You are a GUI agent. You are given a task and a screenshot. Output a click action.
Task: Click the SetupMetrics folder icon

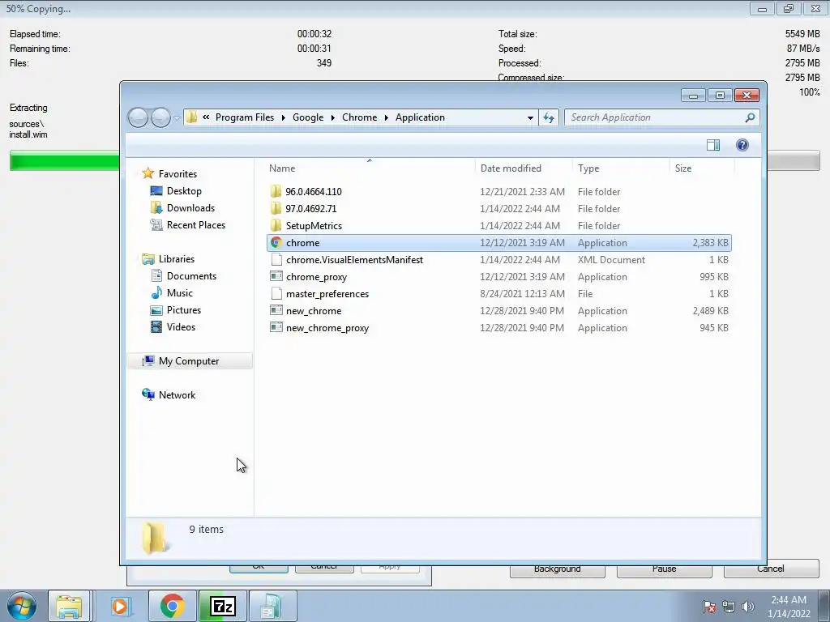(276, 225)
